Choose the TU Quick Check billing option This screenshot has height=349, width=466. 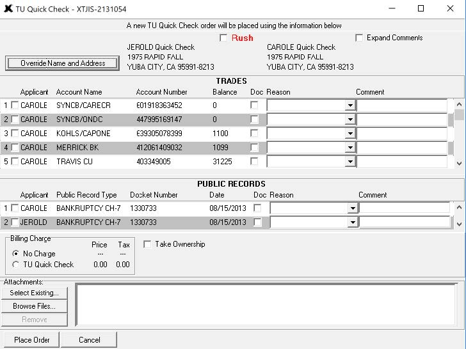tap(15, 265)
